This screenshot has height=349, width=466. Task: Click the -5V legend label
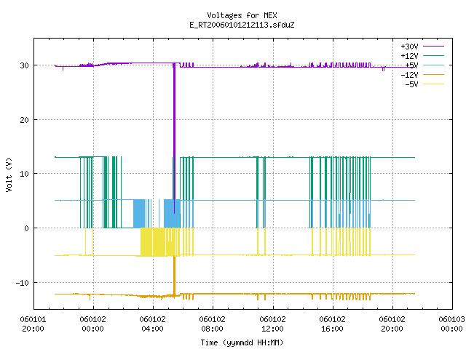pyautogui.click(x=411, y=84)
